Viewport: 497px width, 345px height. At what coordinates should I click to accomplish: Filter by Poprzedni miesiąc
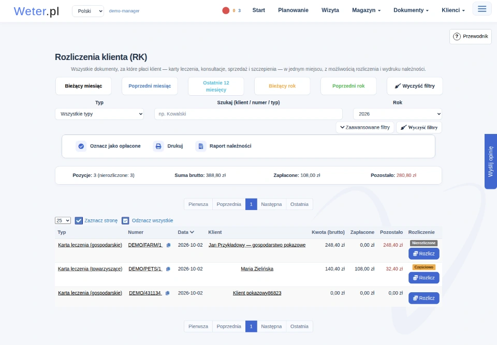pyautogui.click(x=150, y=86)
